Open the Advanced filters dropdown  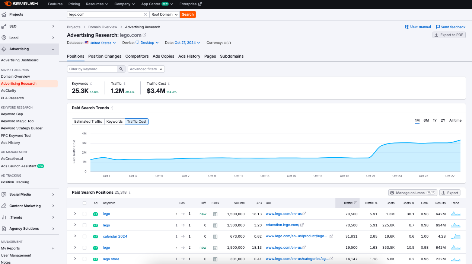click(146, 69)
